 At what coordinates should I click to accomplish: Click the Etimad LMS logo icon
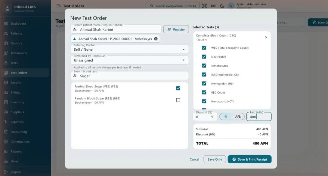[x=7, y=8]
